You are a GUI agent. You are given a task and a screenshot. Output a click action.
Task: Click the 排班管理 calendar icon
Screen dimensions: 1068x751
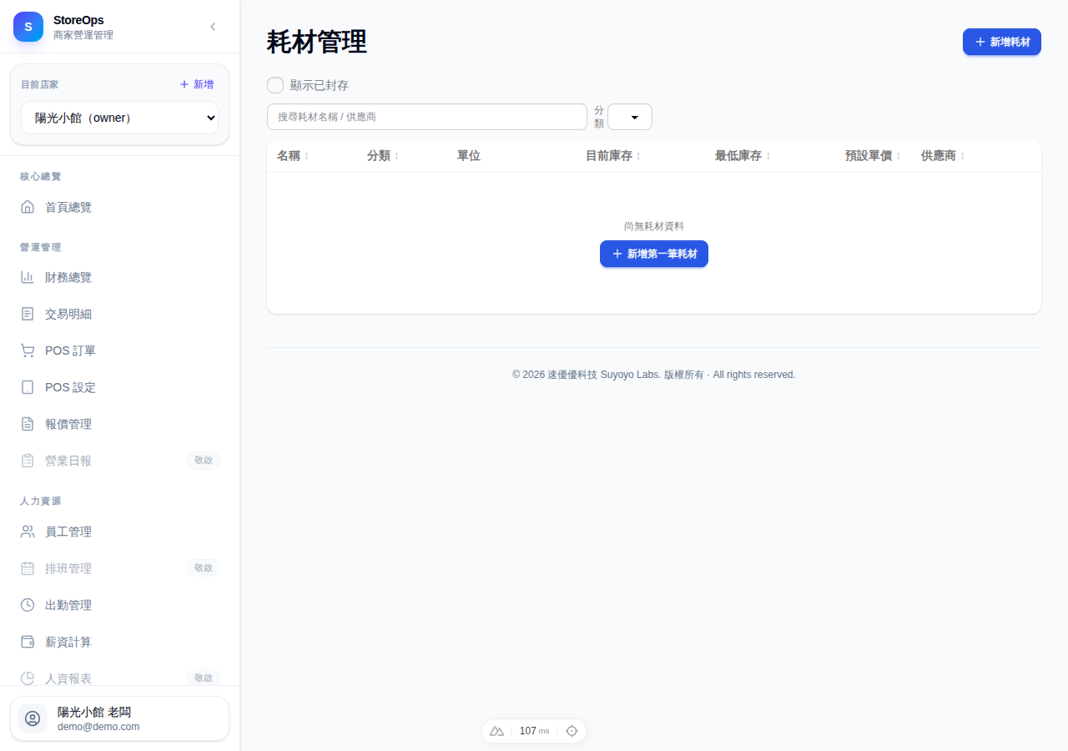(x=28, y=568)
